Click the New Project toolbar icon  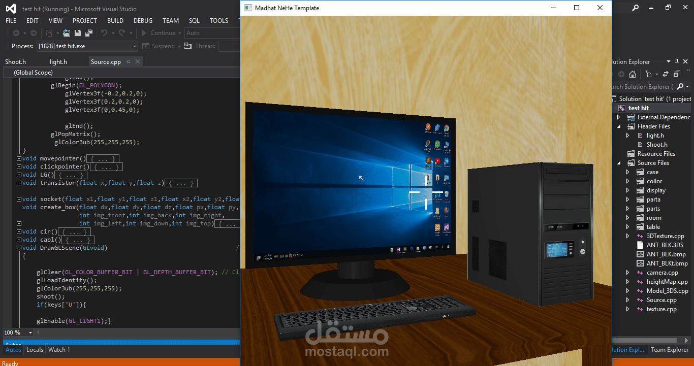(49, 33)
